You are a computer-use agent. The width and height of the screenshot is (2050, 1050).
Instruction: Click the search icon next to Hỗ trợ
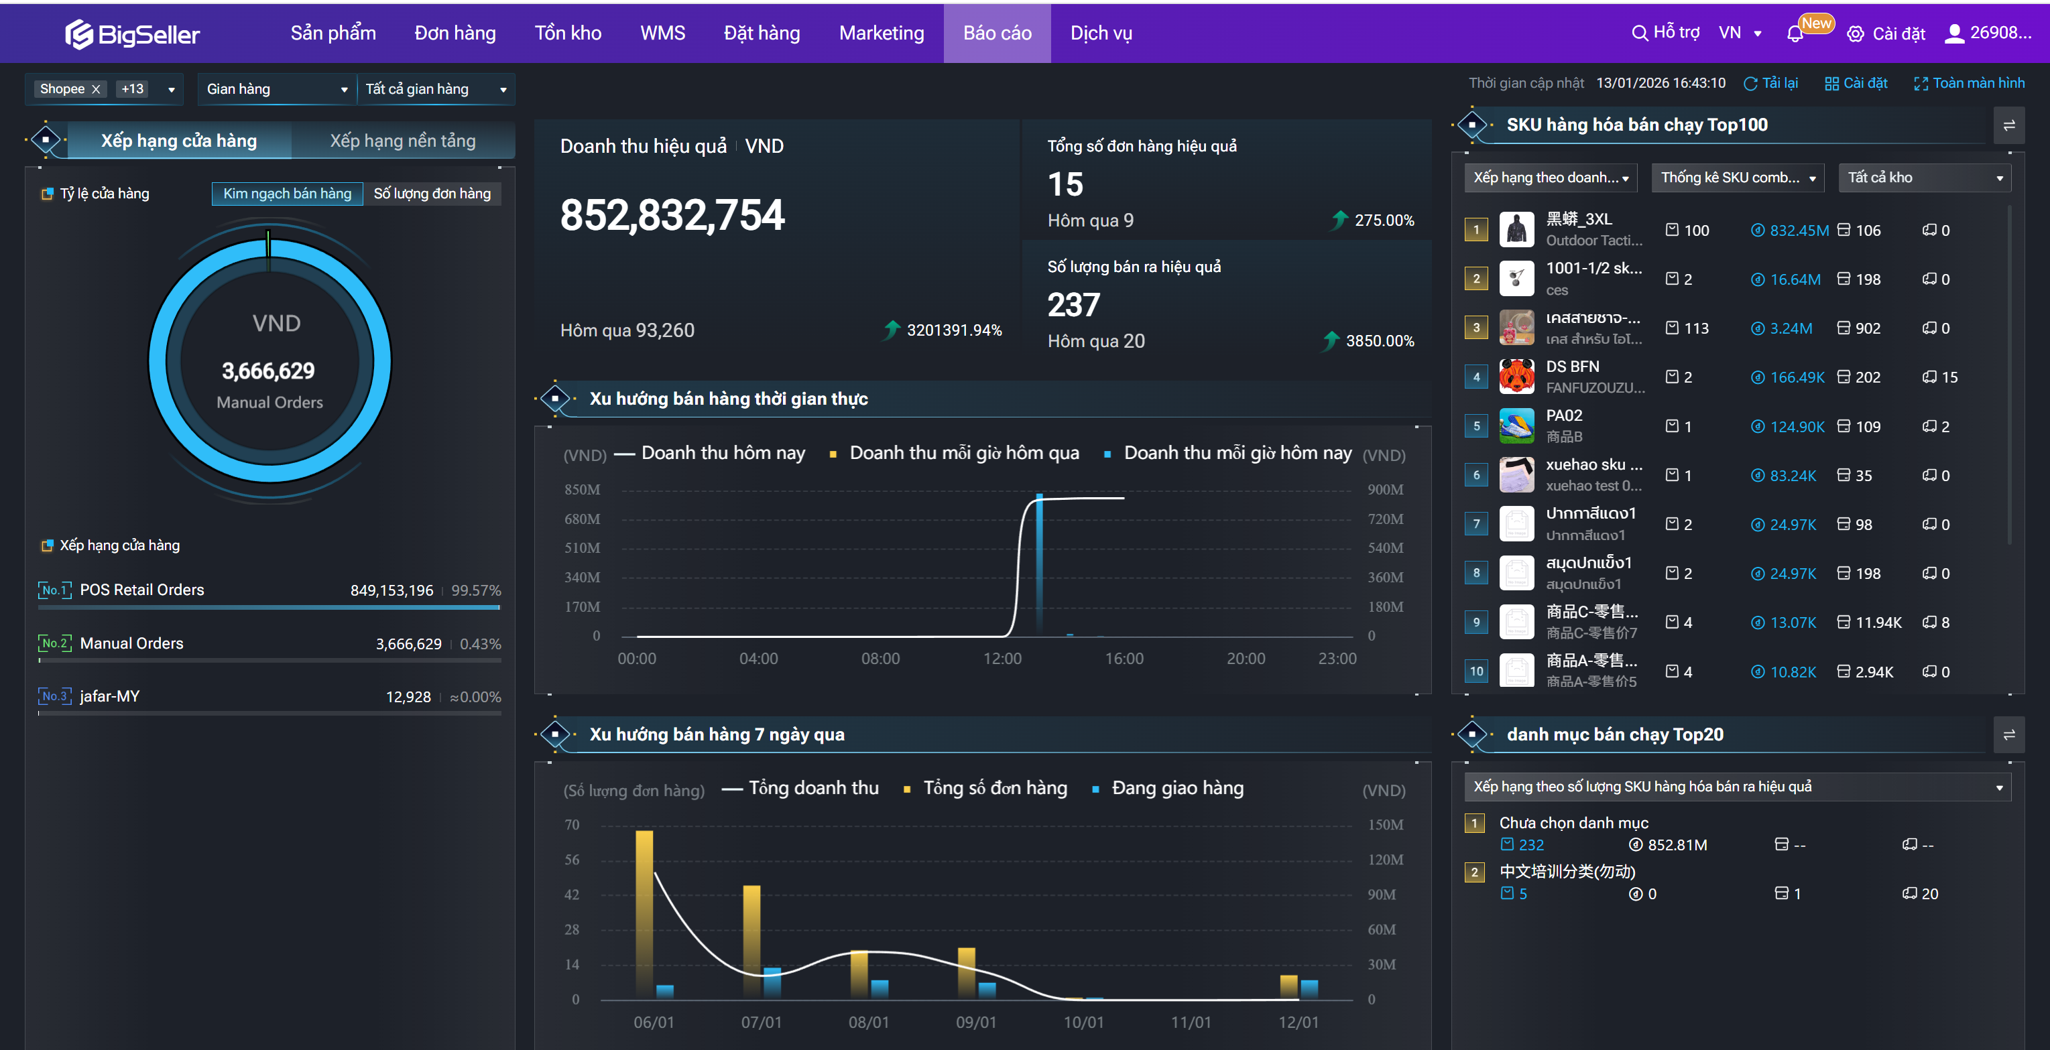(1639, 34)
